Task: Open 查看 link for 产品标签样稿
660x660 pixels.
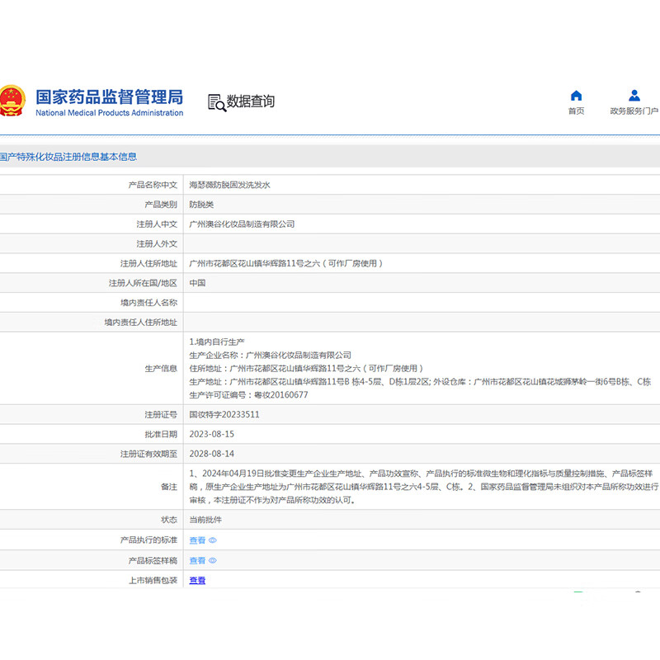Action: click(x=197, y=560)
